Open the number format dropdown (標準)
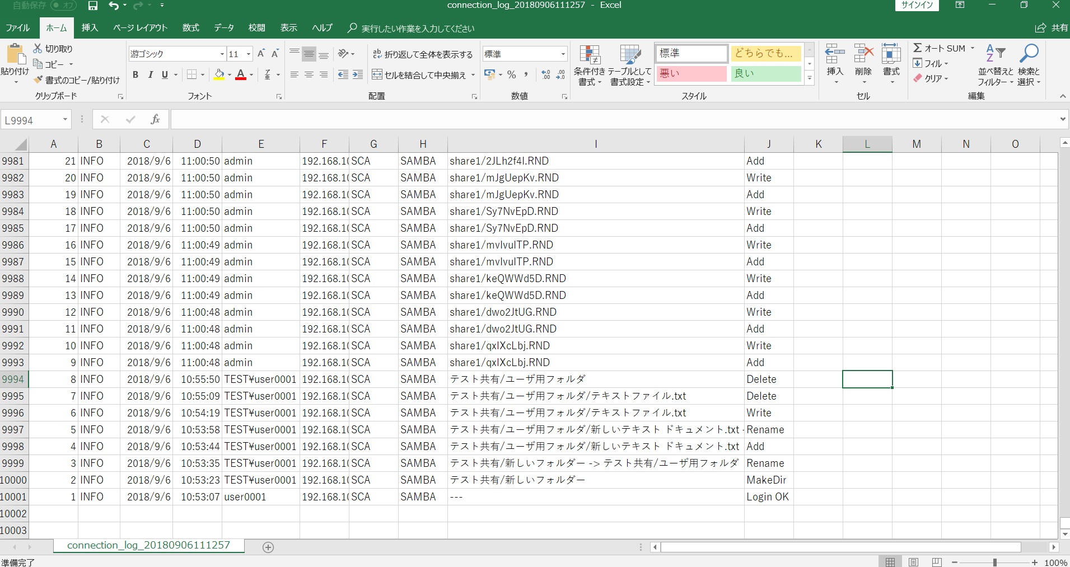The height and width of the screenshot is (567, 1070). click(x=563, y=54)
